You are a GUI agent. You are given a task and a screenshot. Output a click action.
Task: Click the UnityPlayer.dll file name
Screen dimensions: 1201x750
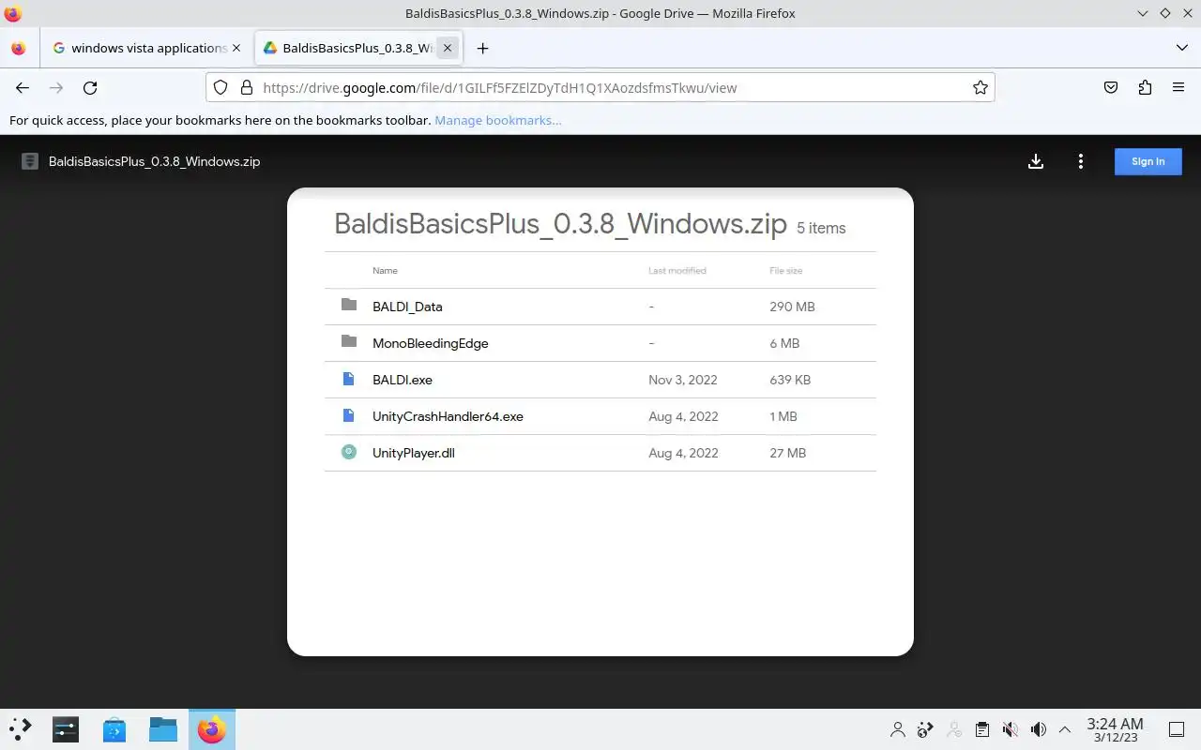(414, 453)
